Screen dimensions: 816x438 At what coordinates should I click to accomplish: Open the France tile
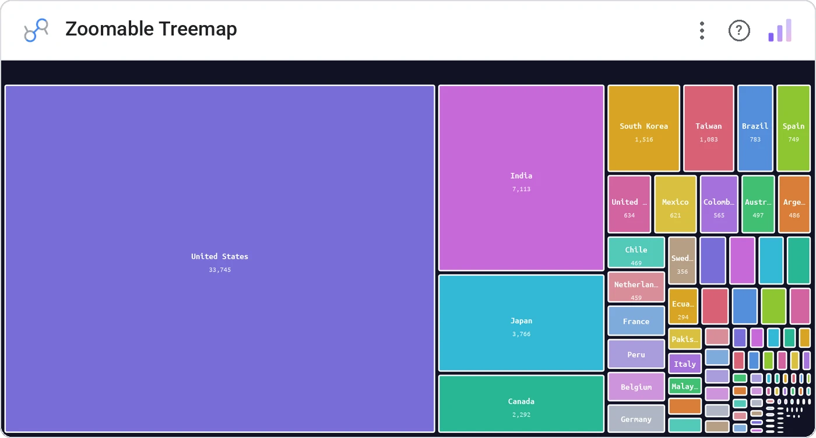636,321
